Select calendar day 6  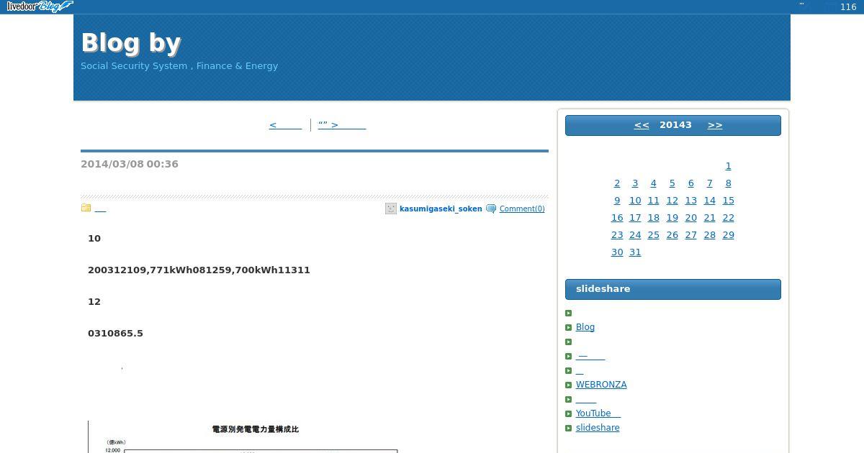point(690,183)
